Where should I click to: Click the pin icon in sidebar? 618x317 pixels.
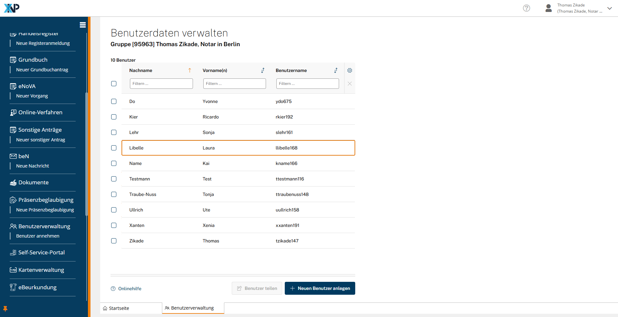[5, 309]
